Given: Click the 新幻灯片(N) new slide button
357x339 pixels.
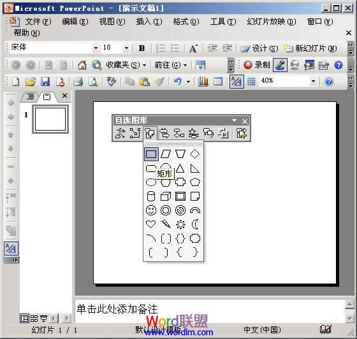Looking at the screenshot, I should coord(310,48).
